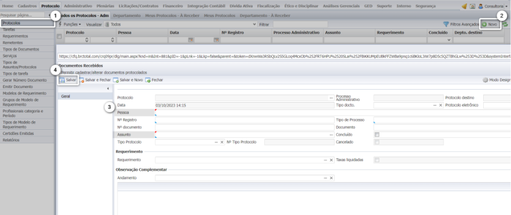Clear the Requerimento field with X
The image size is (511, 215).
(x=331, y=160)
